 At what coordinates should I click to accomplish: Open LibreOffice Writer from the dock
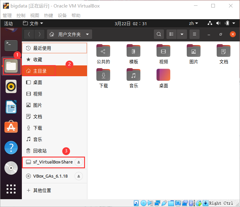[11, 107]
